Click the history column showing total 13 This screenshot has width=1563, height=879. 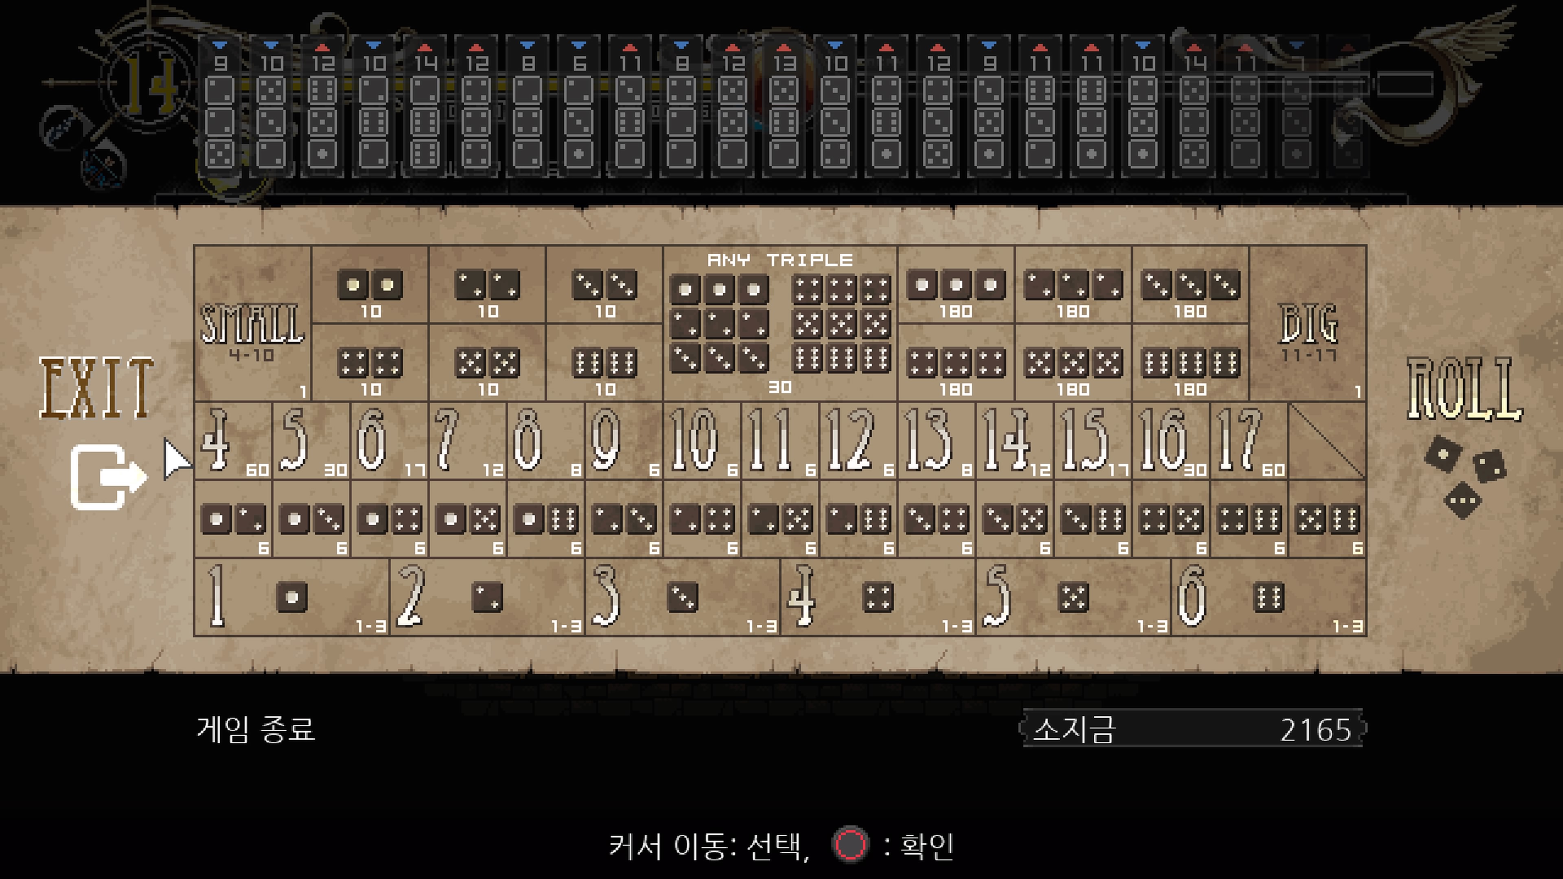pyautogui.click(x=783, y=106)
